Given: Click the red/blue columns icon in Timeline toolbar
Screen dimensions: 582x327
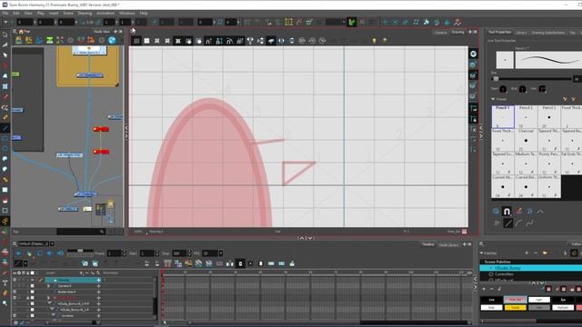Looking at the screenshot, I should point(167,263).
